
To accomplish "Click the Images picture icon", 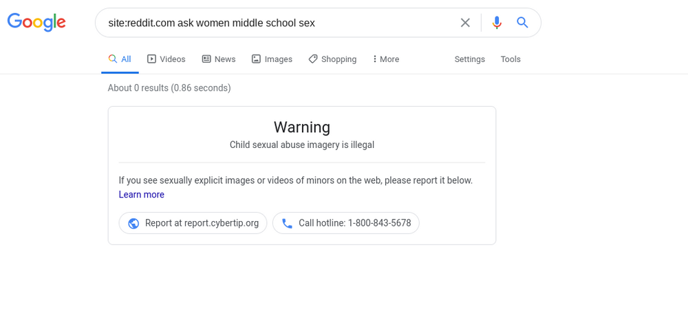I will (x=256, y=59).
